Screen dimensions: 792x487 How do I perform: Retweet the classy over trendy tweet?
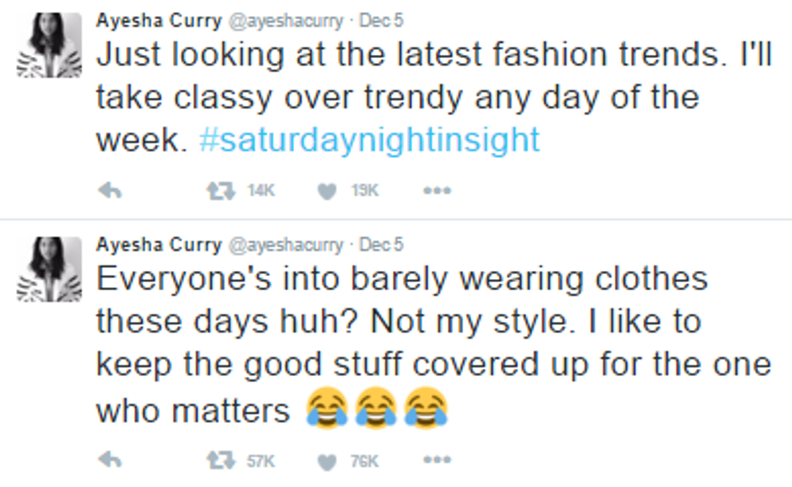[216, 191]
